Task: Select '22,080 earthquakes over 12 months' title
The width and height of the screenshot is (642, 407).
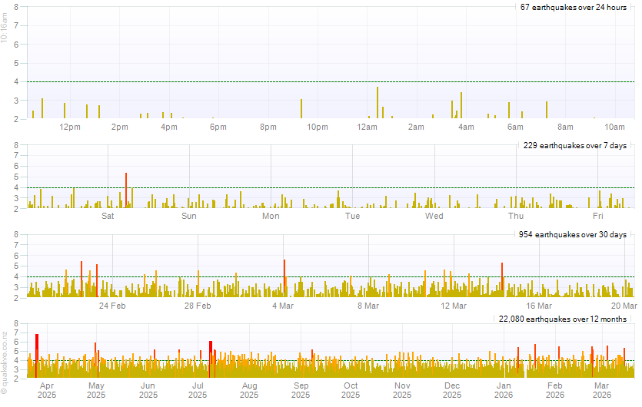Action: pyautogui.click(x=563, y=319)
